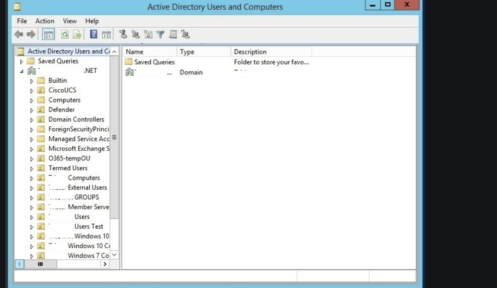497x288 pixels.
Task: Sort list by Description column header
Action: pos(271,51)
